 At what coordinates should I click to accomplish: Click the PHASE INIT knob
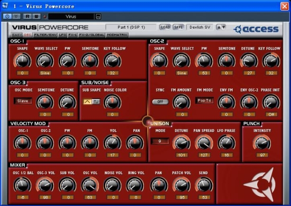click(271, 102)
